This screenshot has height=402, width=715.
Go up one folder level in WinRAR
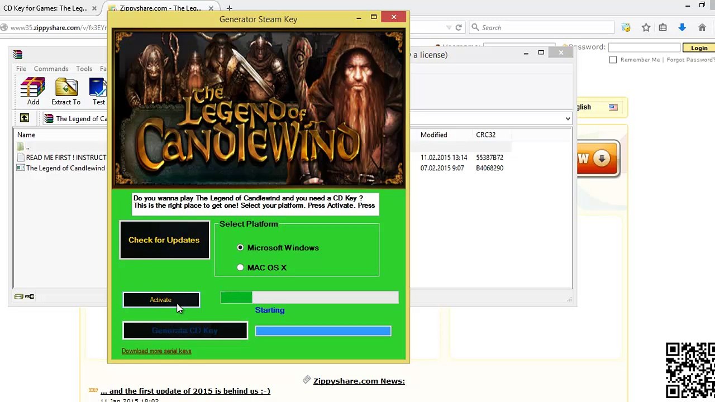(24, 118)
